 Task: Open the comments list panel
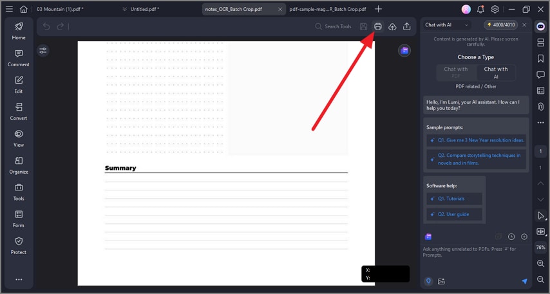(540, 74)
